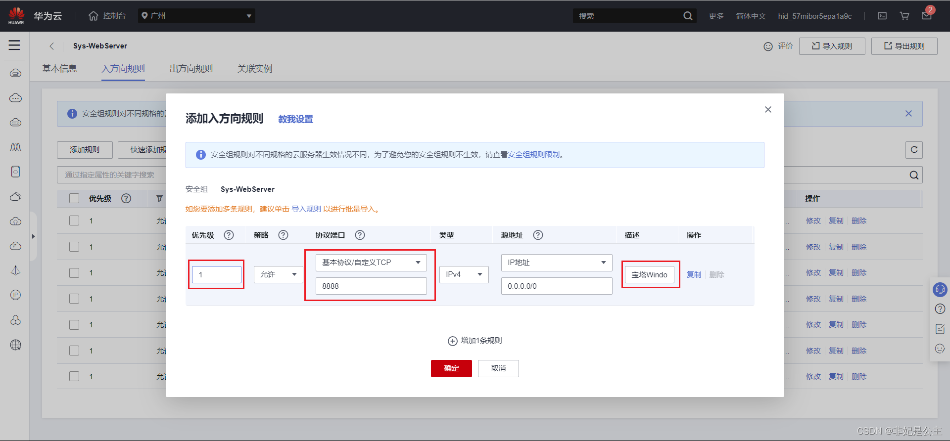Click the Huawei Cloud logo
The height and width of the screenshot is (441, 950).
point(16,16)
